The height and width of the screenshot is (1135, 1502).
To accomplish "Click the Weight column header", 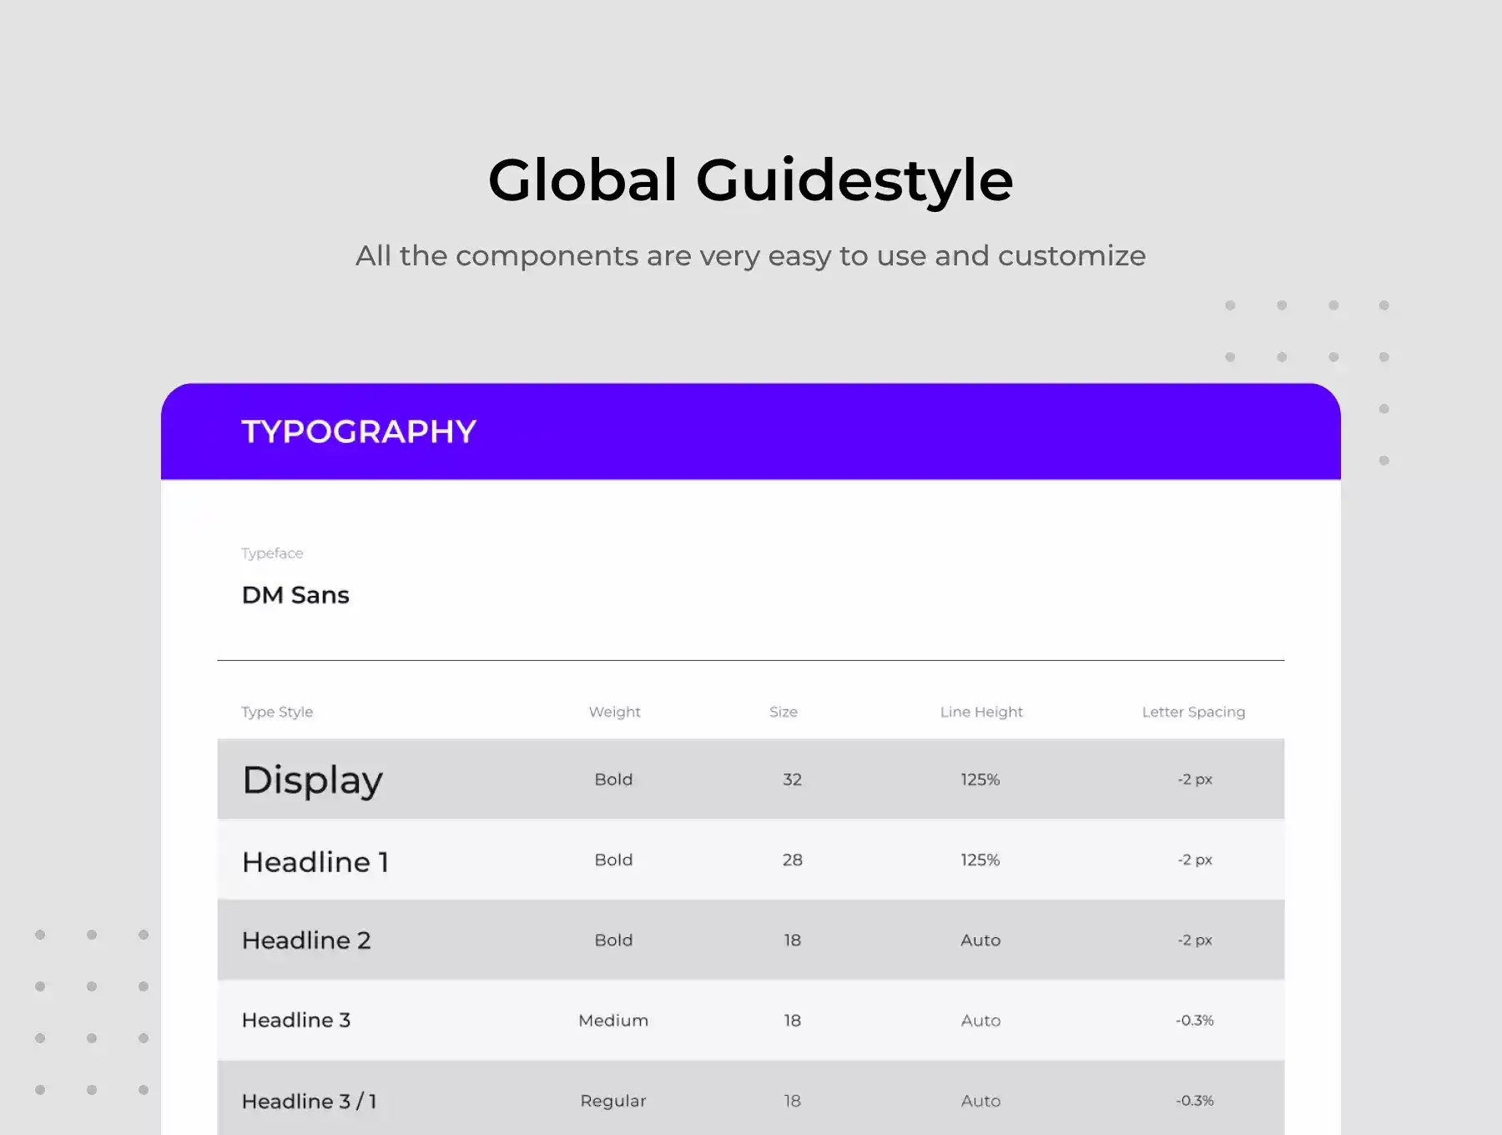I will 614,712.
